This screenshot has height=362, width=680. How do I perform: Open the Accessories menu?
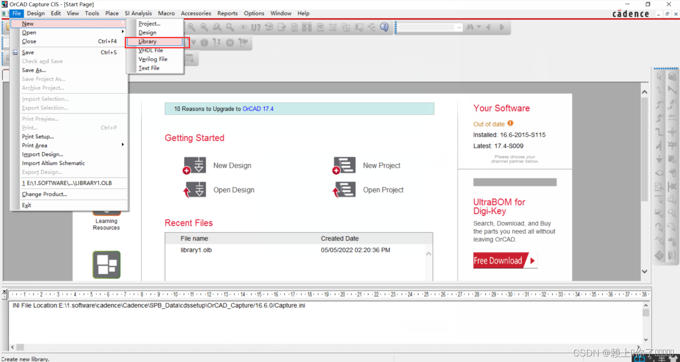(x=196, y=14)
